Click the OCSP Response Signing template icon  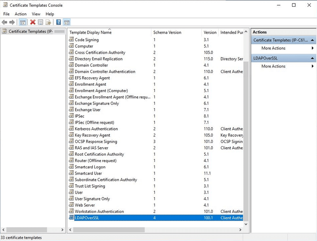71,141
